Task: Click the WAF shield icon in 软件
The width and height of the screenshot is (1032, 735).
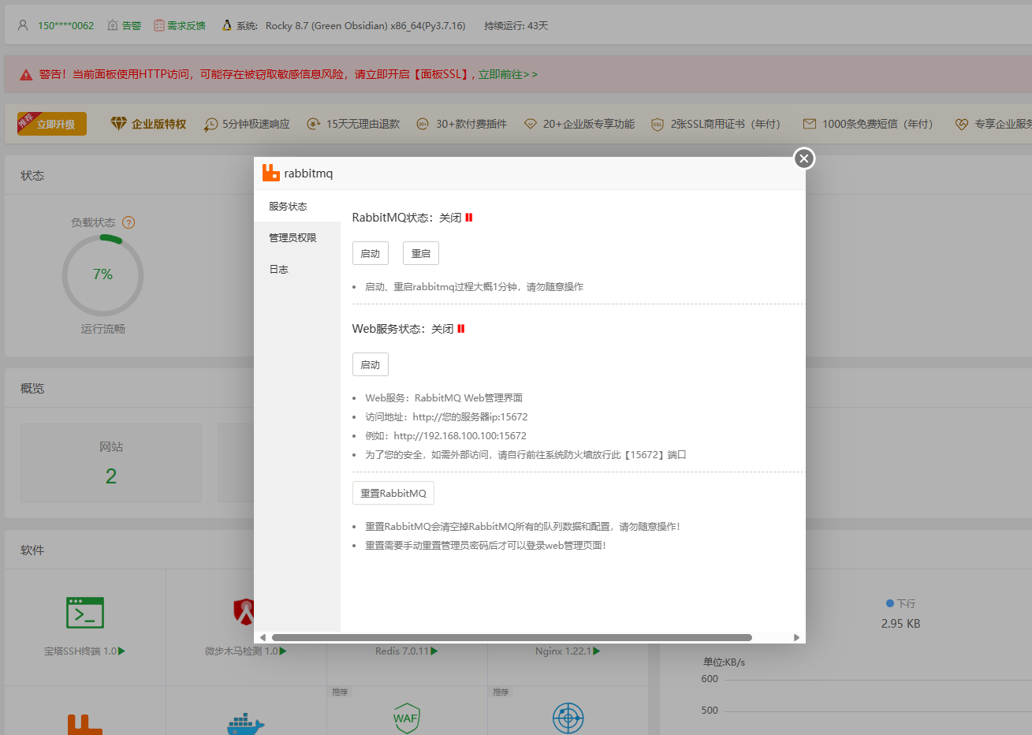Action: (x=406, y=719)
